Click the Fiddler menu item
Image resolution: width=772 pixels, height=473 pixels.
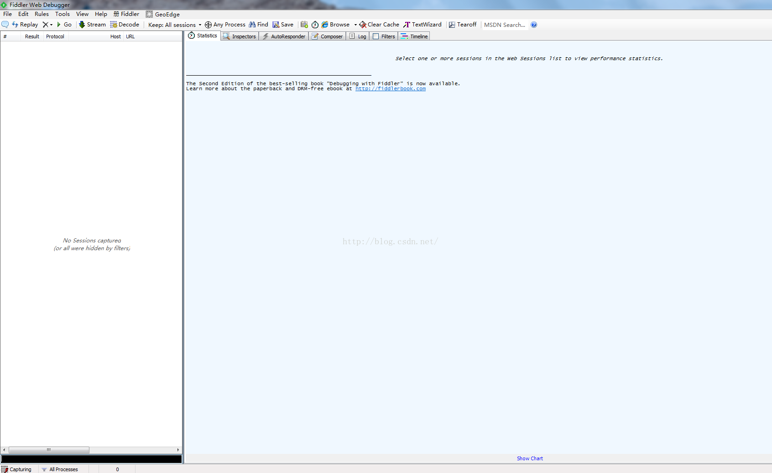point(126,14)
